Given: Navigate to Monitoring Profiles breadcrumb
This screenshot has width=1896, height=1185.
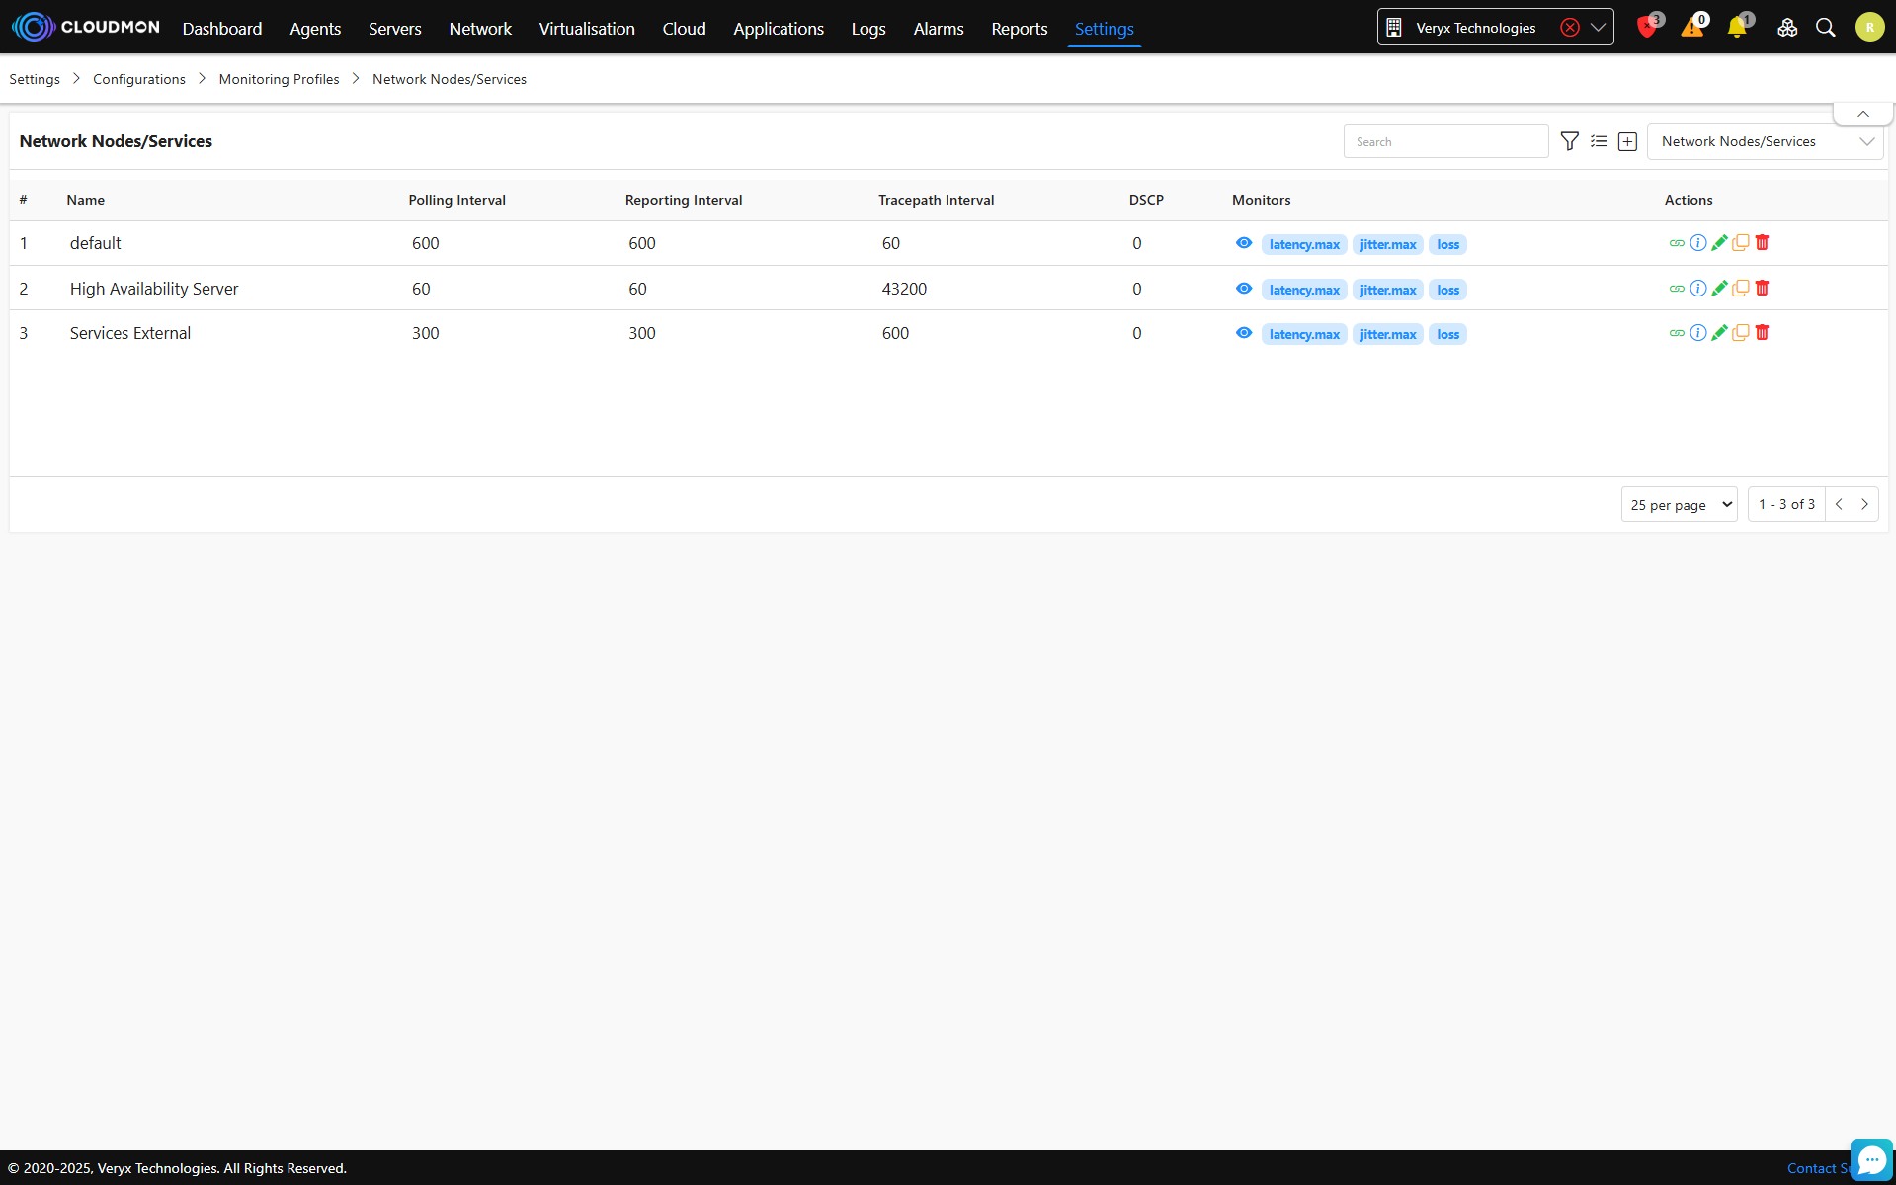Looking at the screenshot, I should click(279, 79).
